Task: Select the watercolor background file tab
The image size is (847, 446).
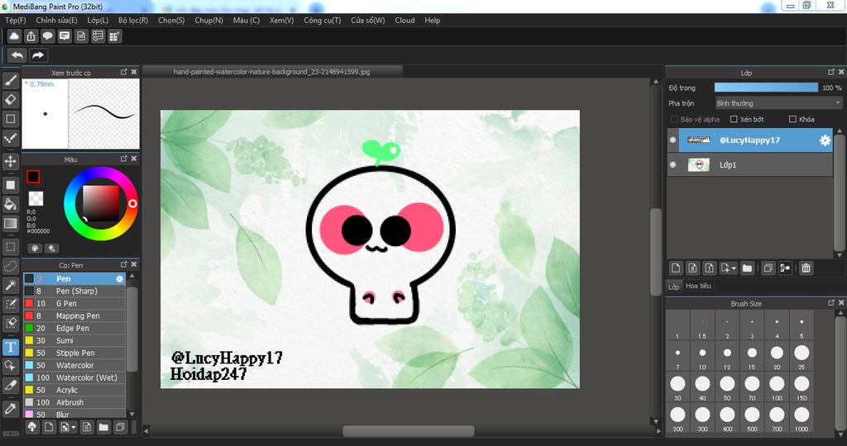Action: [271, 72]
